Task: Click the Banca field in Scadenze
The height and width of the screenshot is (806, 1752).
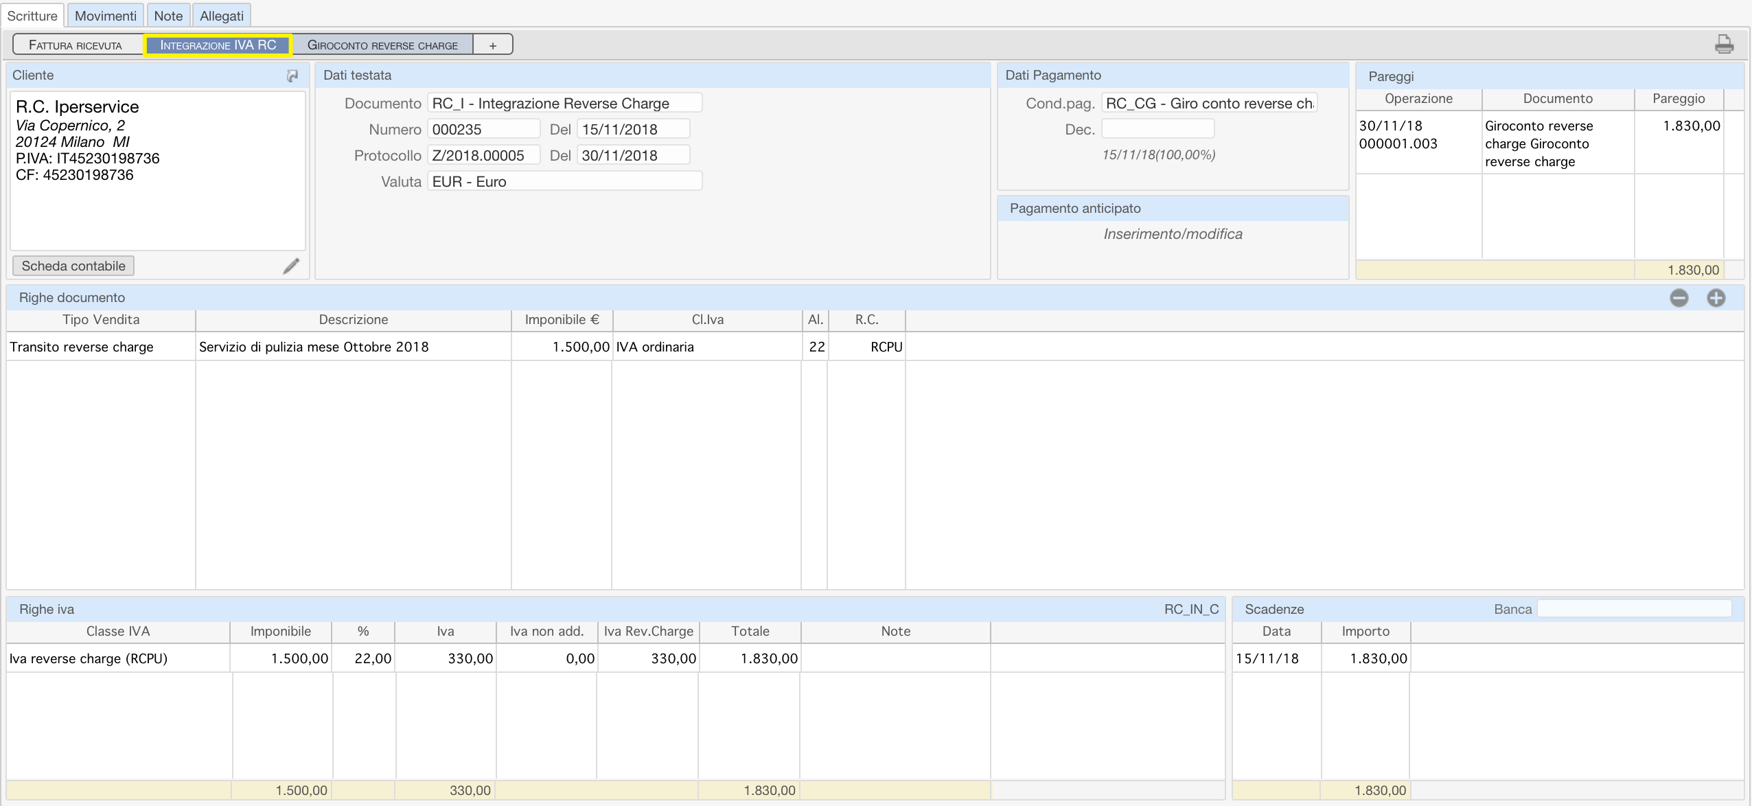Action: (1634, 608)
